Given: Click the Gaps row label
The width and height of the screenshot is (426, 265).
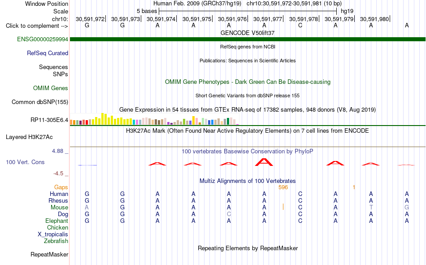Looking at the screenshot, I should [x=61, y=187].
